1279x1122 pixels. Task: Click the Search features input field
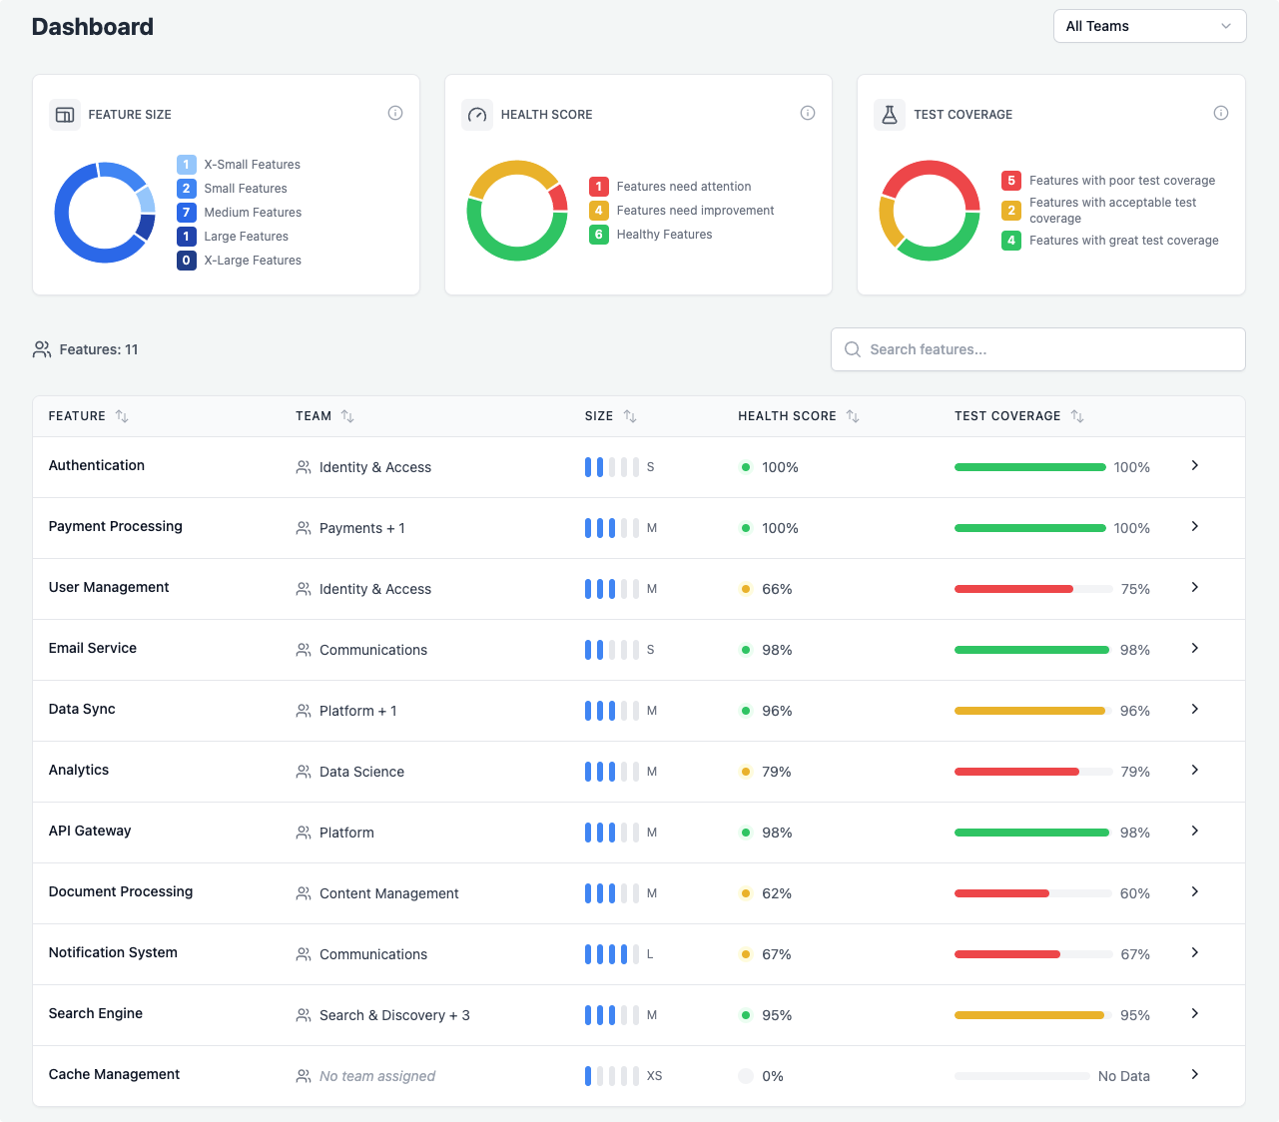click(x=1038, y=349)
